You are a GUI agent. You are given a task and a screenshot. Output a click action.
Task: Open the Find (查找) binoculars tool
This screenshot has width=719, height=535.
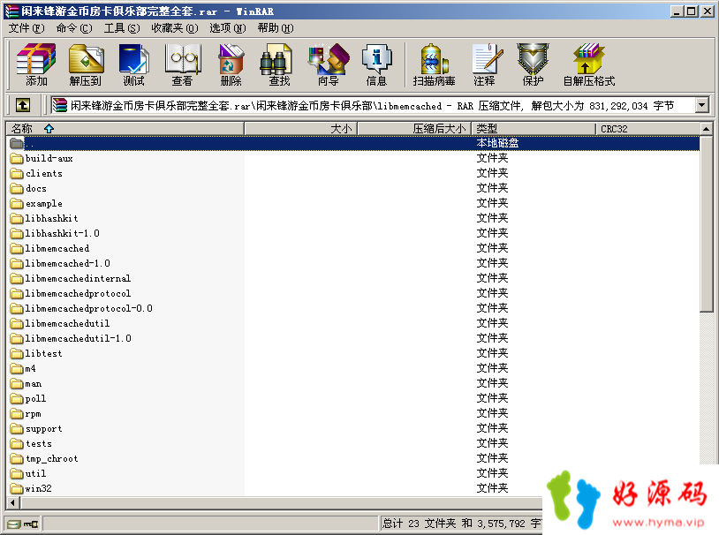(279, 64)
